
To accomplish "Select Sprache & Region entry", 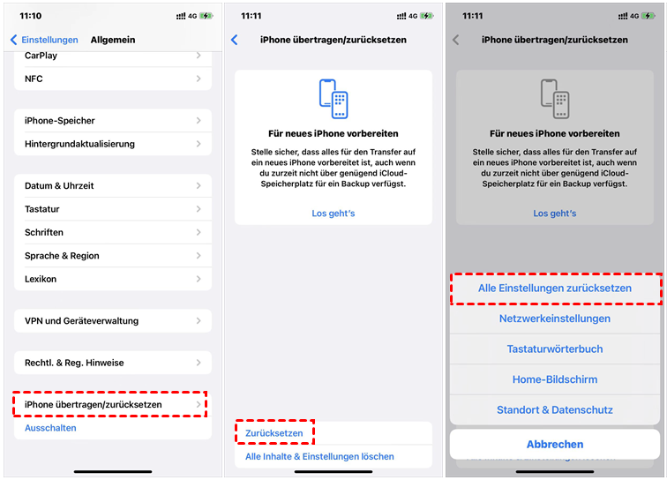I will point(113,256).
